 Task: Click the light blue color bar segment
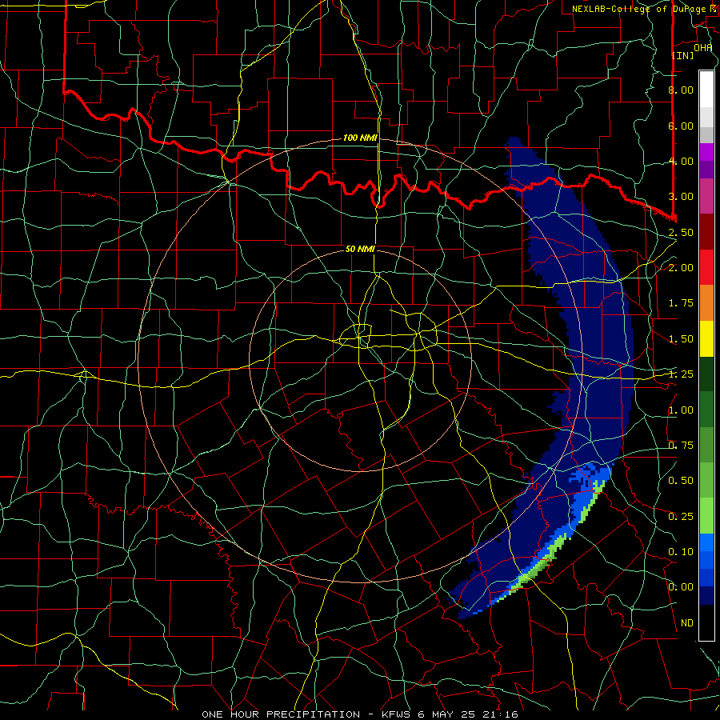point(706,542)
